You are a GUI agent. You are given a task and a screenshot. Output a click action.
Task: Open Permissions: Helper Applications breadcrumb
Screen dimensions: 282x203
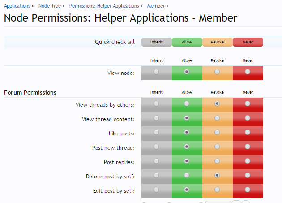pyautogui.click(x=104, y=6)
